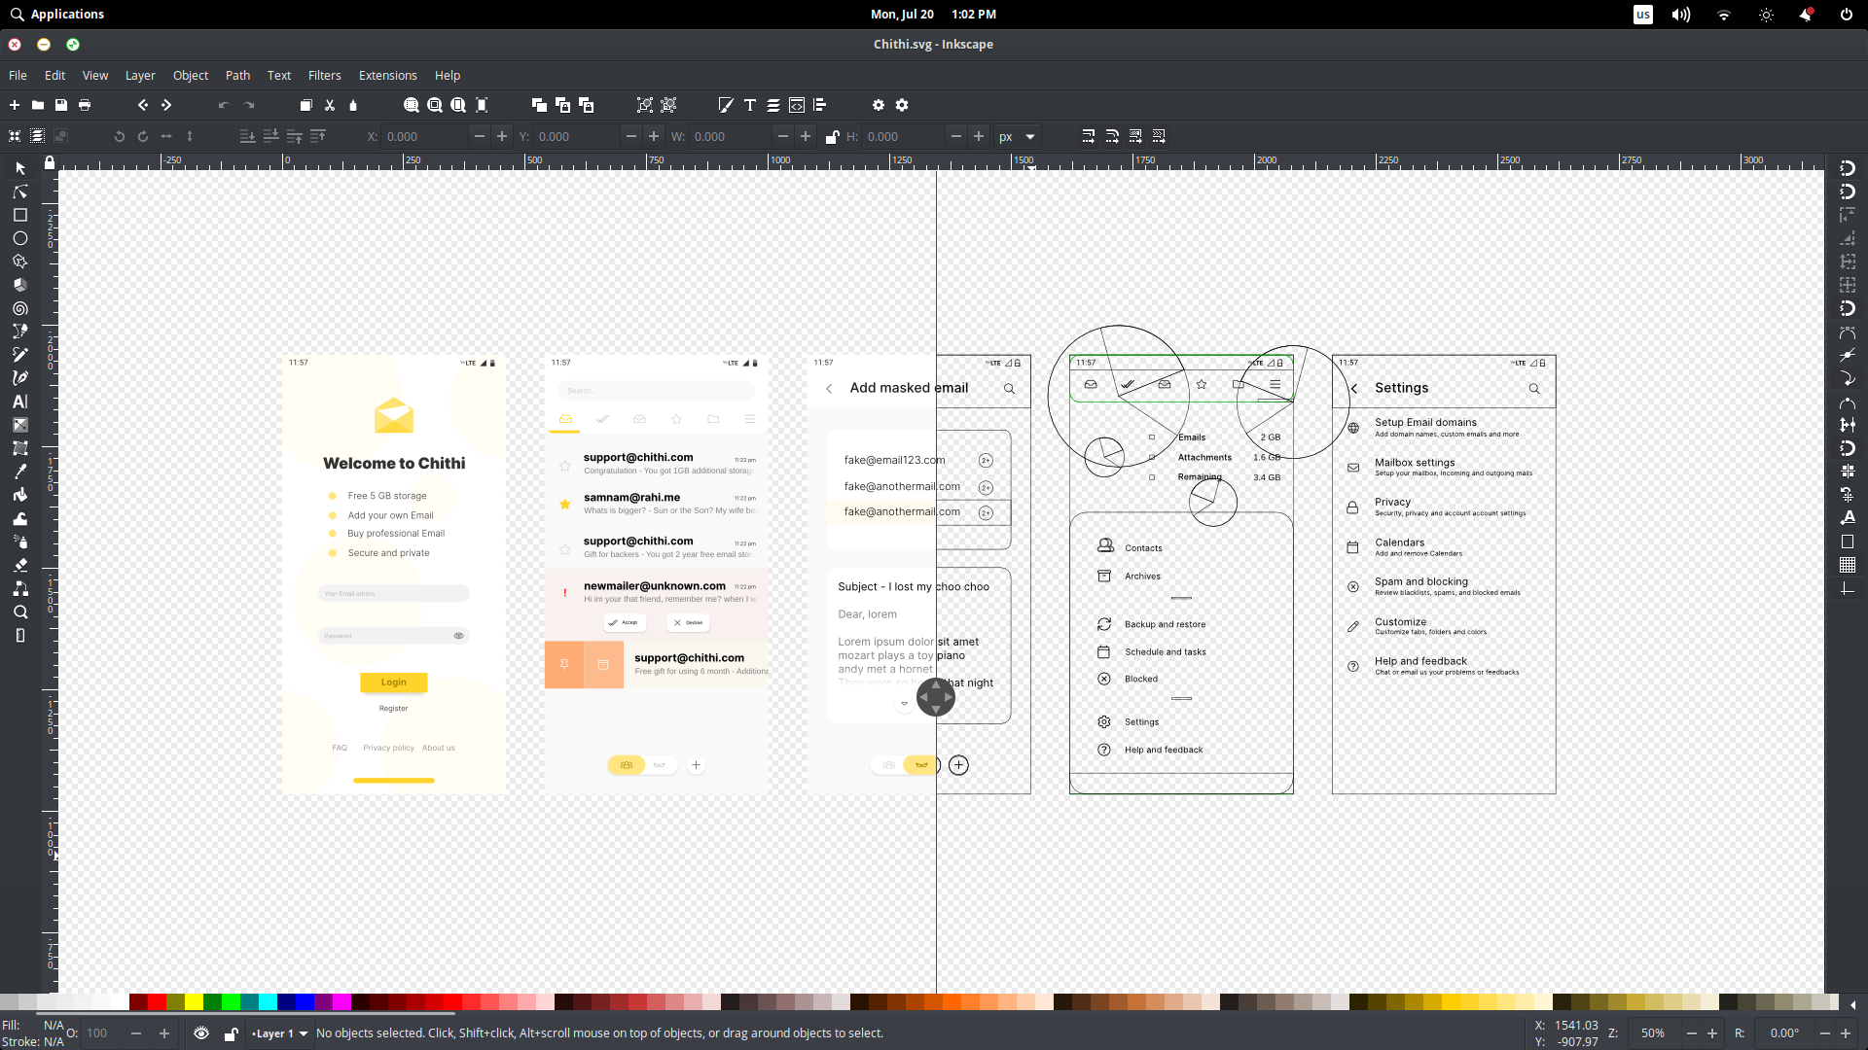The height and width of the screenshot is (1050, 1868).
Task: Select the Ellipse tool
Action: coord(19,238)
